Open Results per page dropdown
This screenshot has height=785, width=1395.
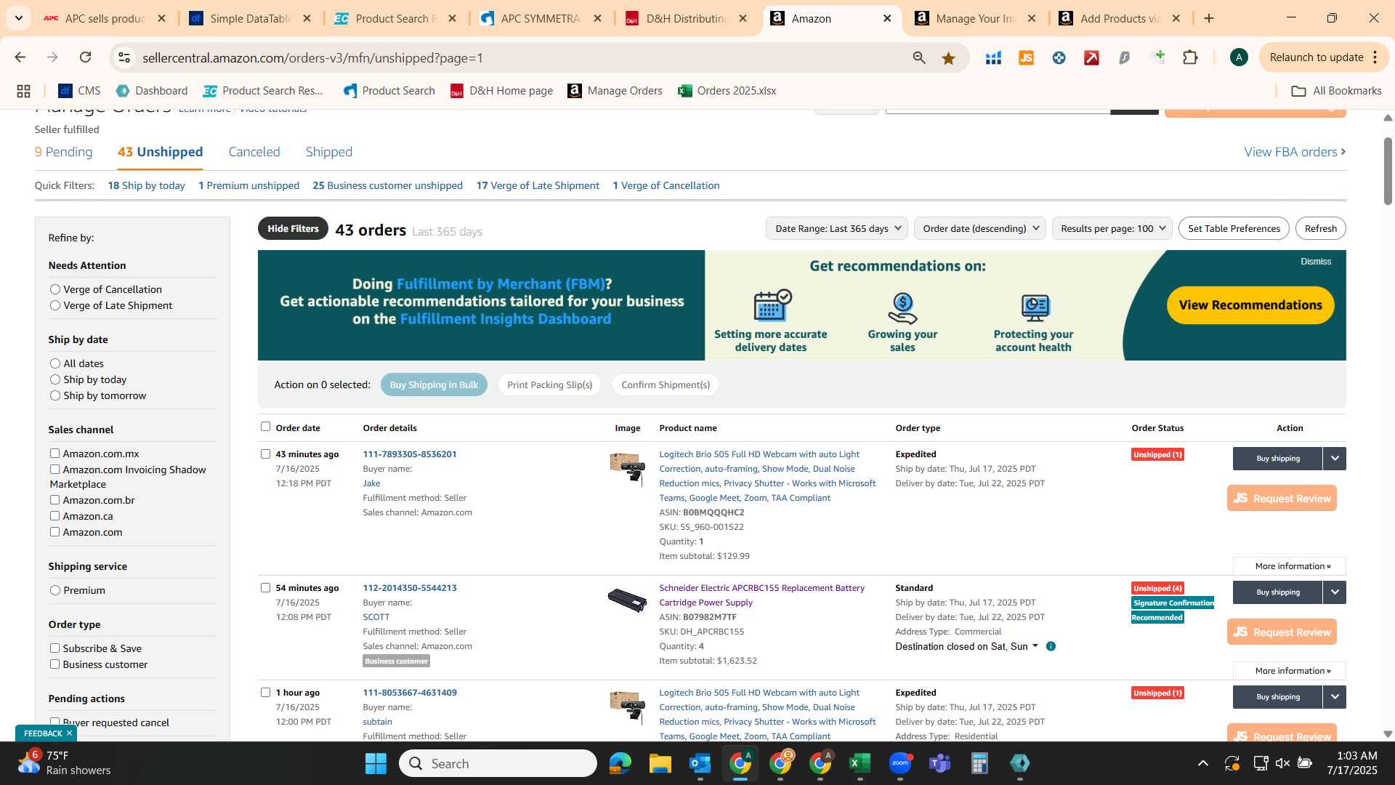pos(1112,228)
